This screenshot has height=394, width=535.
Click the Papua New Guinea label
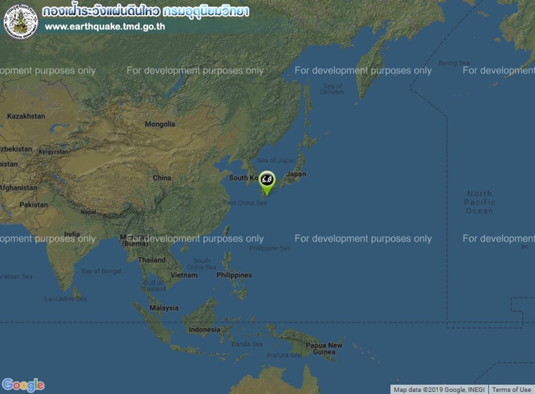pyautogui.click(x=324, y=348)
